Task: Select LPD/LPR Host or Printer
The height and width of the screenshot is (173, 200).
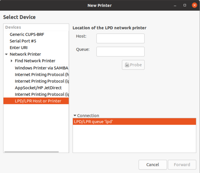Action: pos(36,101)
